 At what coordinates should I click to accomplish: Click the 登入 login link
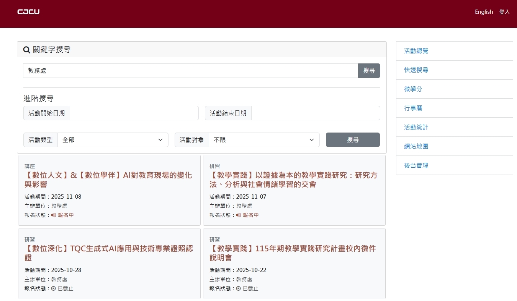tap(504, 12)
